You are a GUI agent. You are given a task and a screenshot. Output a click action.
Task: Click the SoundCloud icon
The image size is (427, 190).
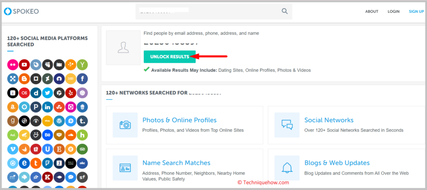tap(71, 135)
